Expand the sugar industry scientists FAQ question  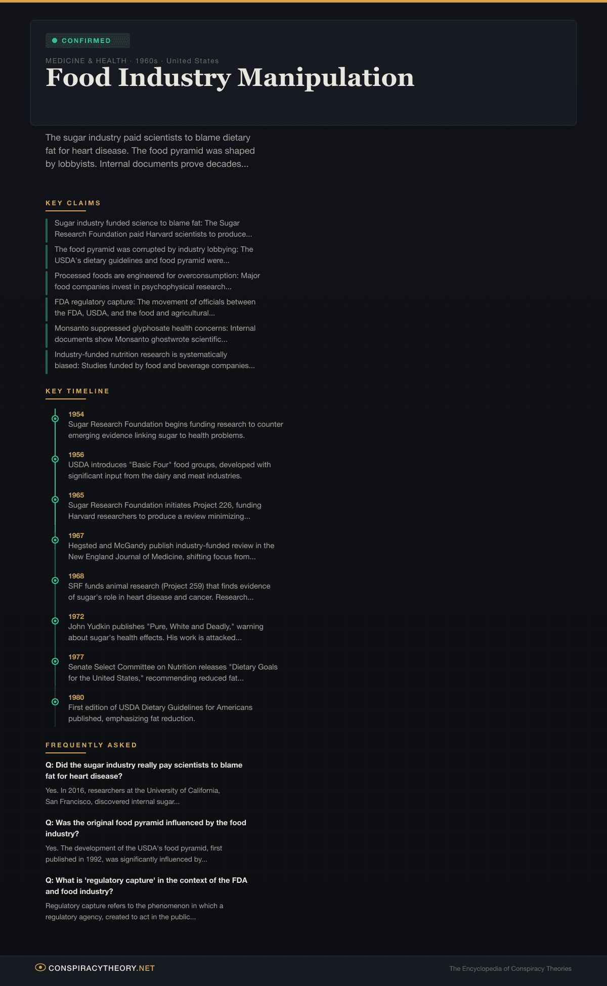coord(144,770)
